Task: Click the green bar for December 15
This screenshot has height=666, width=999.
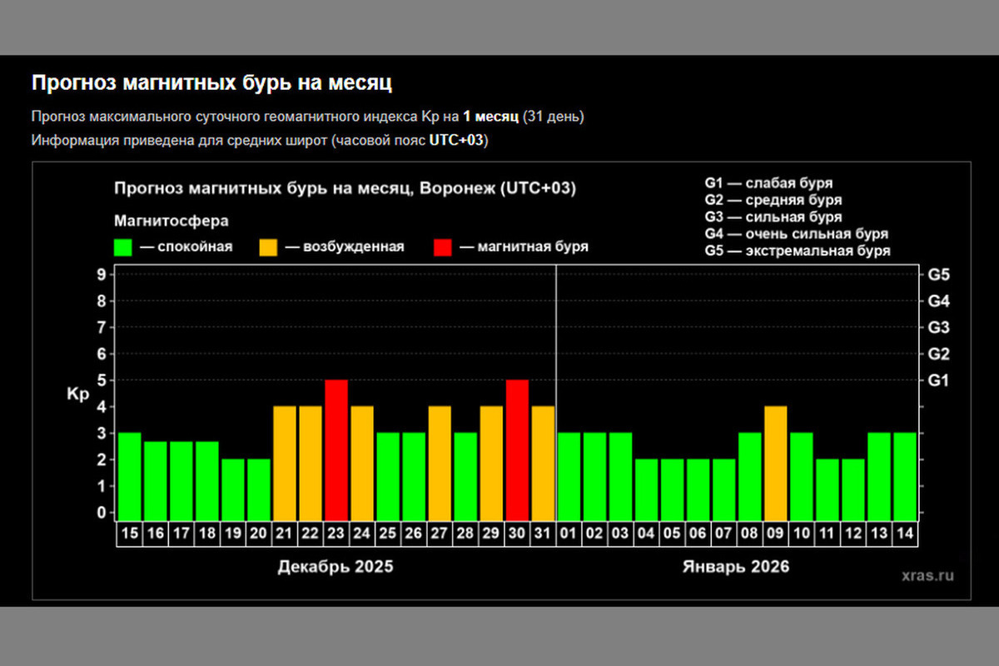Action: point(130,475)
